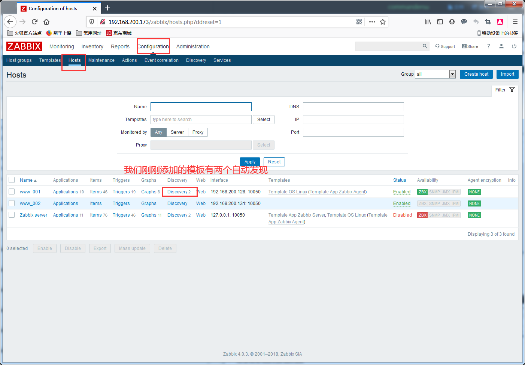Image resolution: width=525 pixels, height=365 pixels.
Task: Open Zabbix Share link
Action: tap(470, 46)
